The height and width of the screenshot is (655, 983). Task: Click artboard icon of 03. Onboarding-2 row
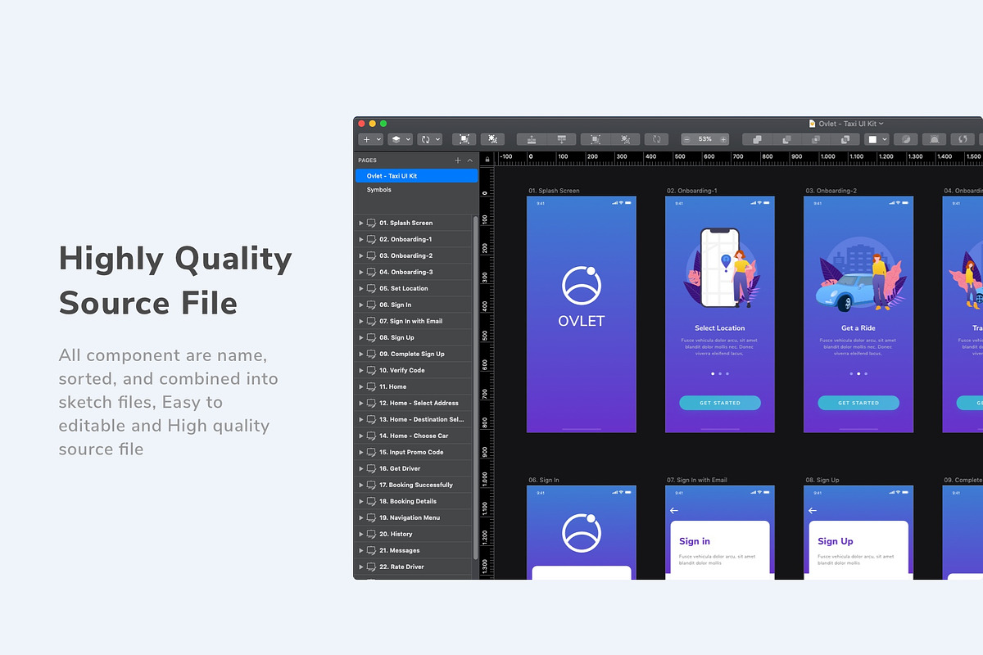coord(371,255)
